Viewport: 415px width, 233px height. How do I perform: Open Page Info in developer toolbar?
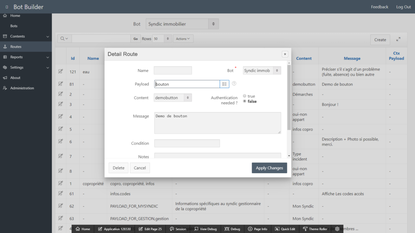tap(257, 229)
